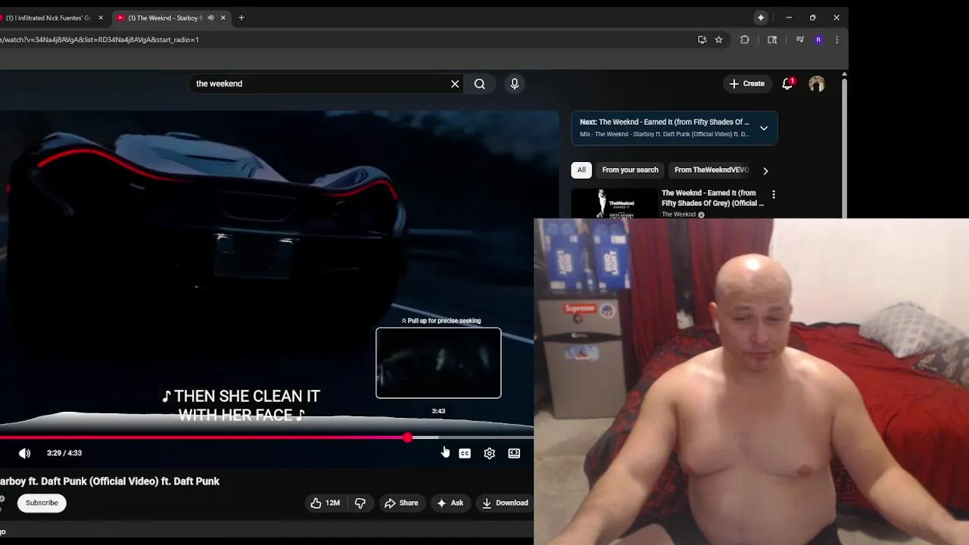Screen dimensions: 969x545
Task: Open the Create menu
Action: point(747,84)
